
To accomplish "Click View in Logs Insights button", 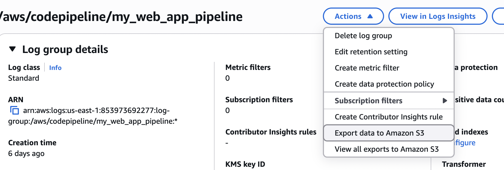I will click(x=437, y=16).
